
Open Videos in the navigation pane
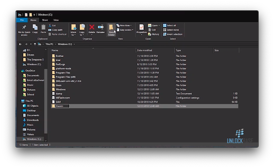(28, 134)
